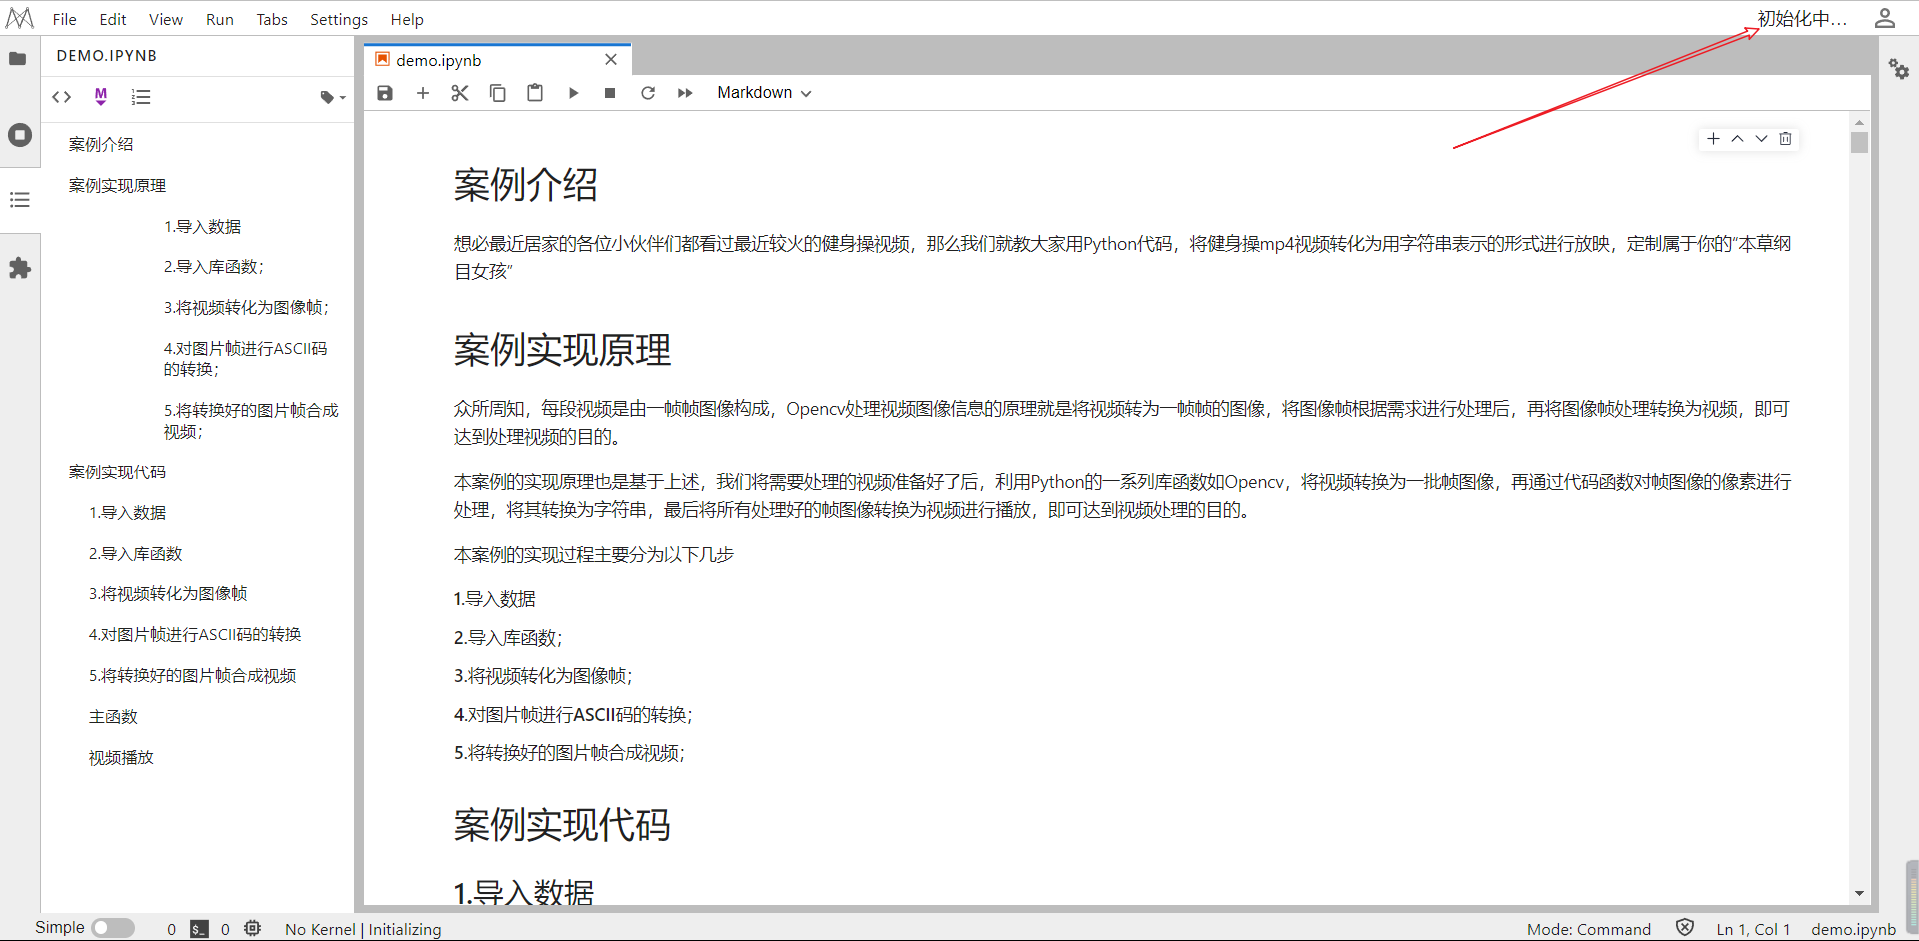This screenshot has height=941, width=1919.
Task: Open the View menu
Action: point(166,19)
